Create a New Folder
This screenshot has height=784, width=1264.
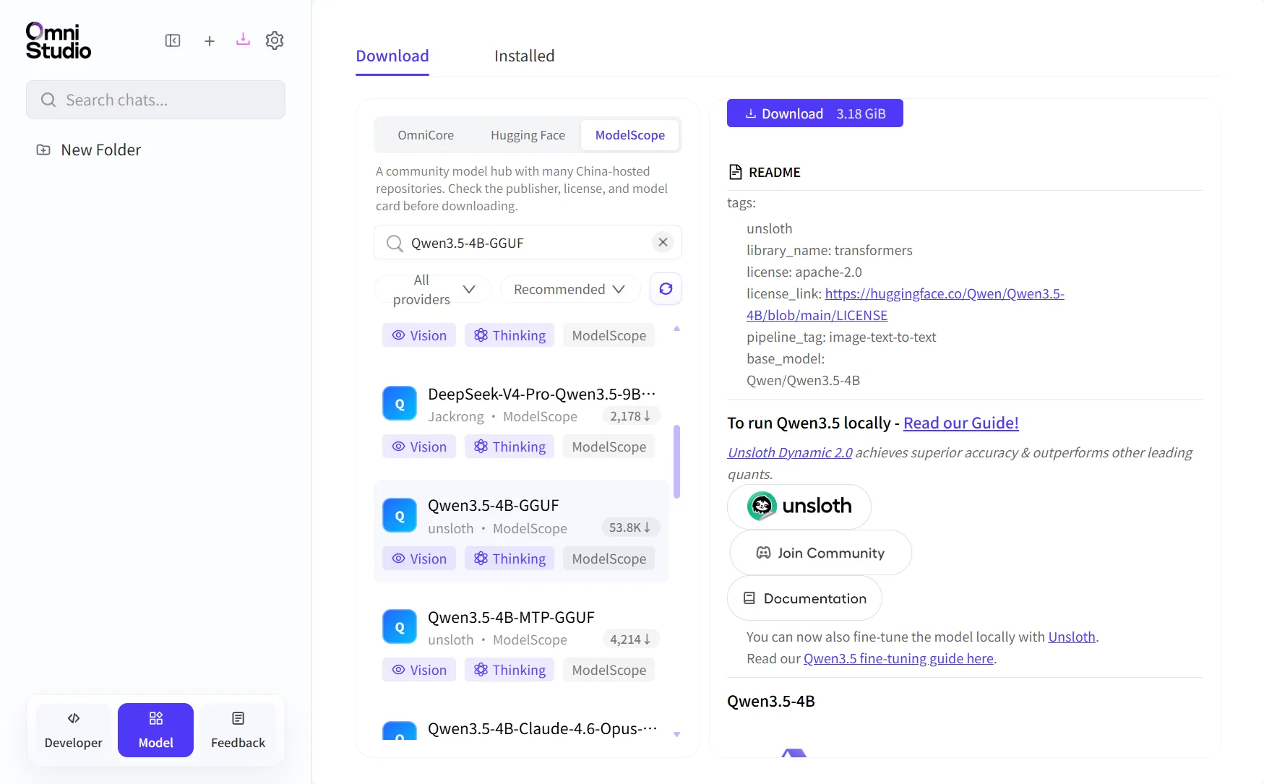click(89, 150)
